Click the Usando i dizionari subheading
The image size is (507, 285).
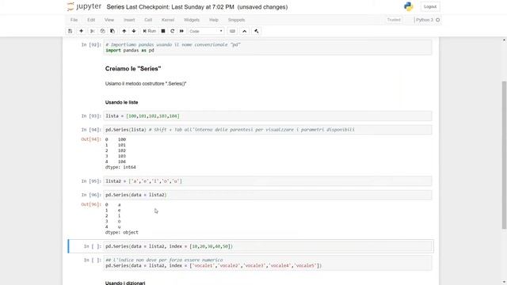[x=125, y=283]
